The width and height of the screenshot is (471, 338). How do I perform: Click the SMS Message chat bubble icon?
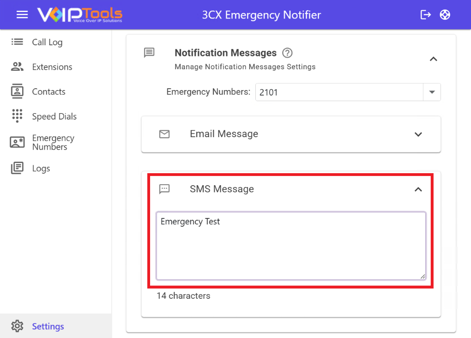click(x=164, y=189)
